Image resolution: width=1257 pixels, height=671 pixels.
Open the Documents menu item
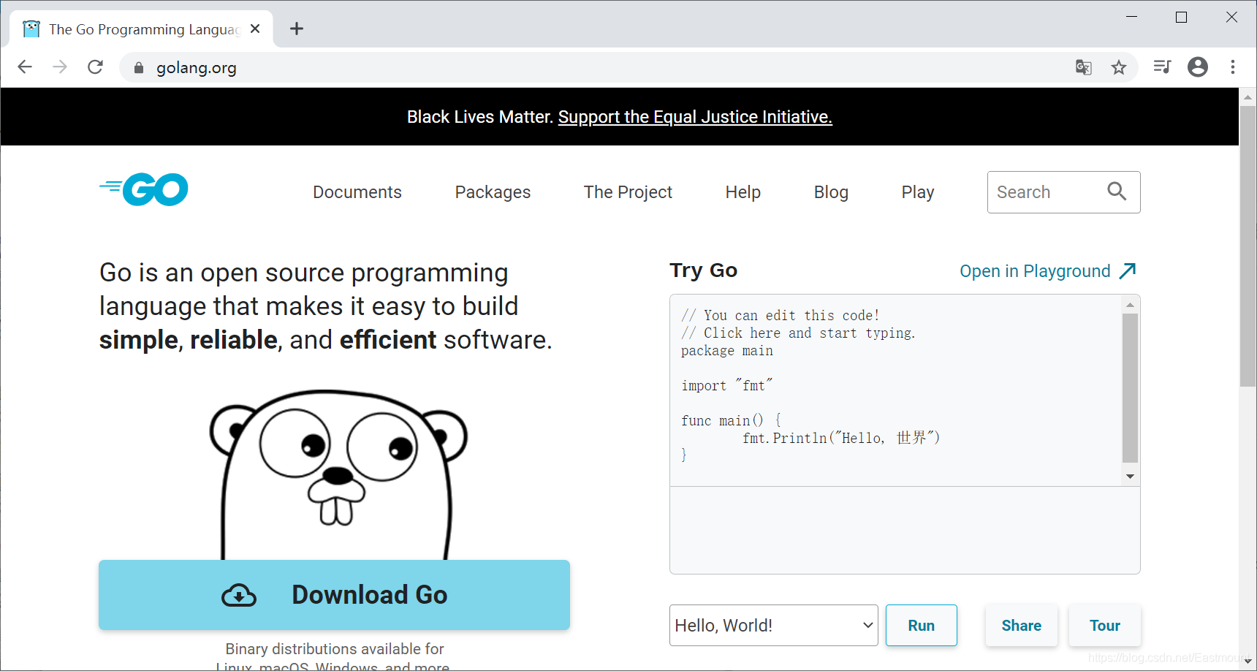pos(357,192)
